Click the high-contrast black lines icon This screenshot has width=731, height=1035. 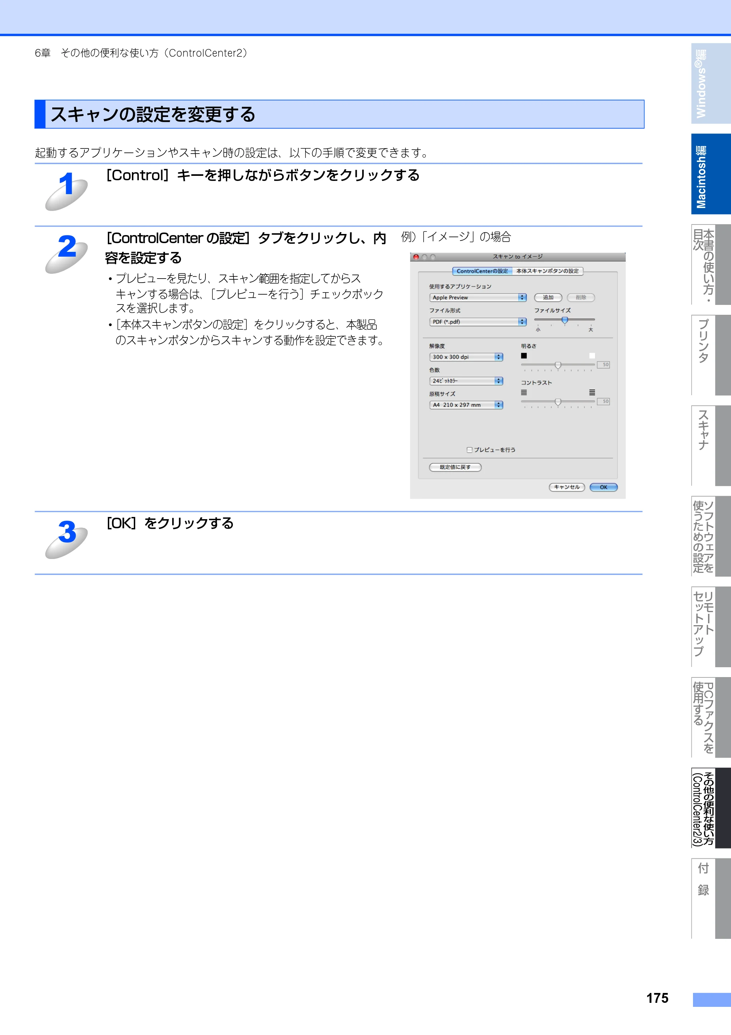tap(592, 393)
